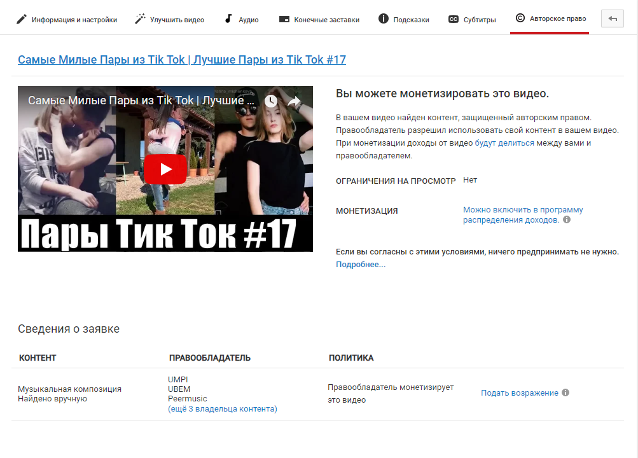This screenshot has height=458, width=638.
Task: Click the share arrow icon on video
Action: 294,101
